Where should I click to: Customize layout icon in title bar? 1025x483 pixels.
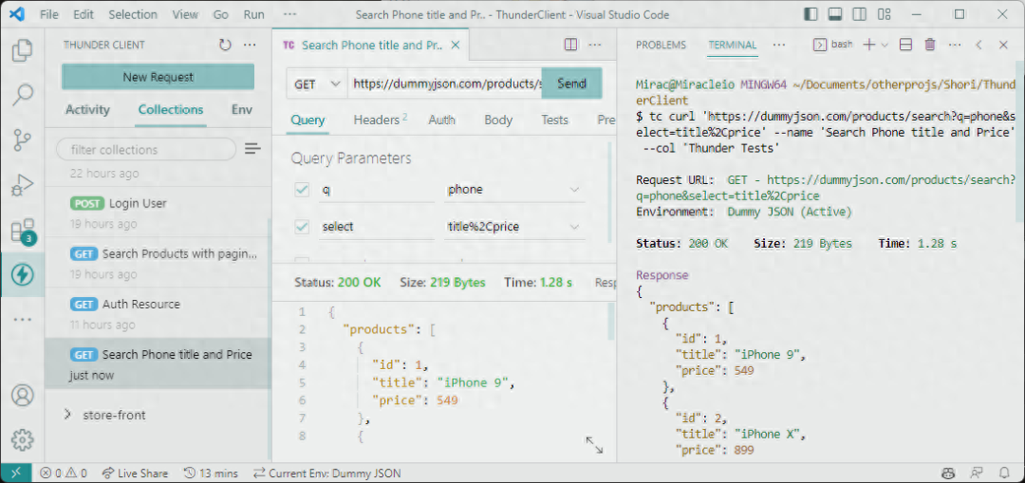(x=885, y=13)
